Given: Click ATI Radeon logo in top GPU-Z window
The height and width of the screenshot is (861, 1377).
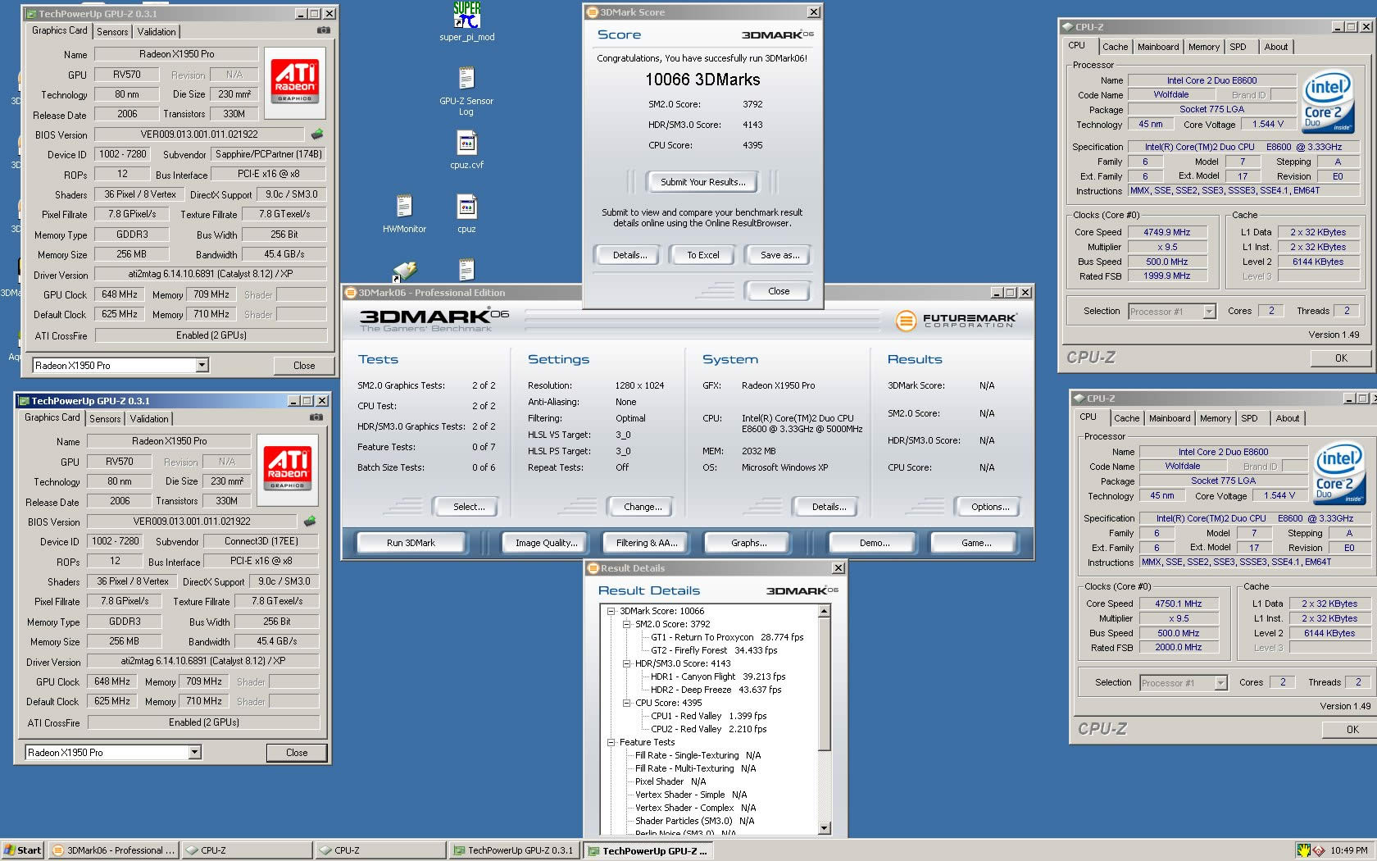Looking at the screenshot, I should pyautogui.click(x=295, y=81).
